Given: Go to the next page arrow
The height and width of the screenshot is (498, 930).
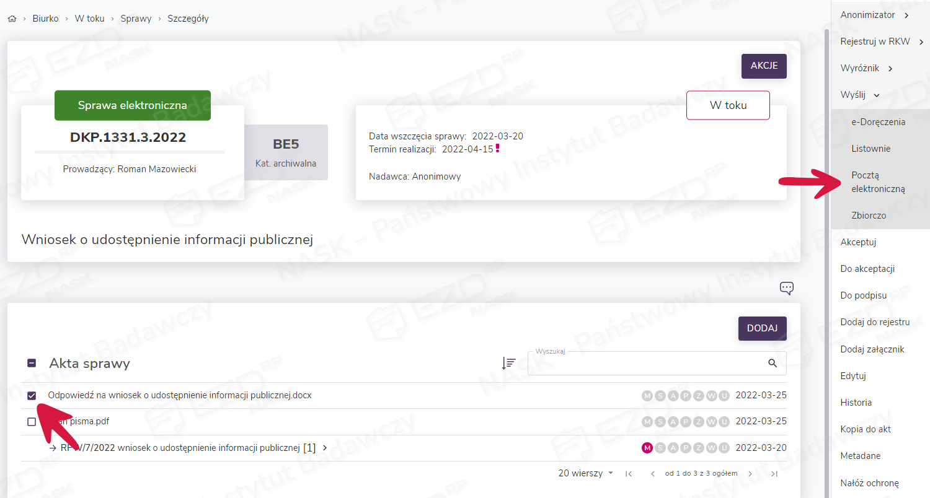Looking at the screenshot, I should pyautogui.click(x=750, y=474).
